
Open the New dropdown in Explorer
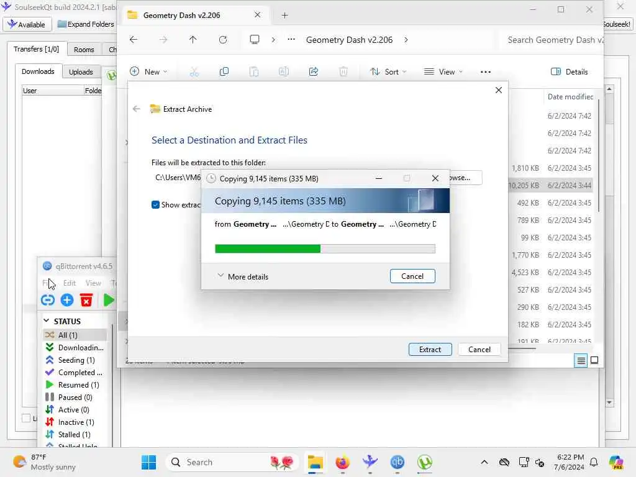tap(148, 72)
